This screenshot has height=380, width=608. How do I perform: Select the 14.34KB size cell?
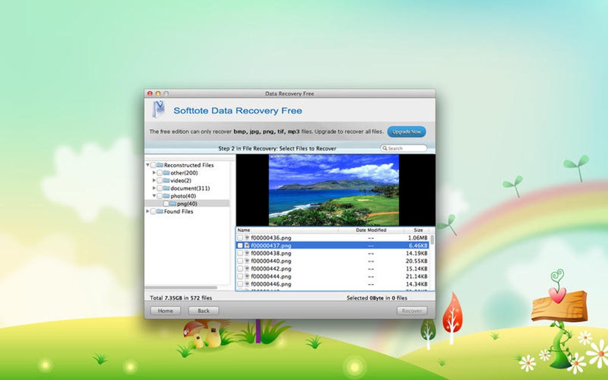click(417, 284)
